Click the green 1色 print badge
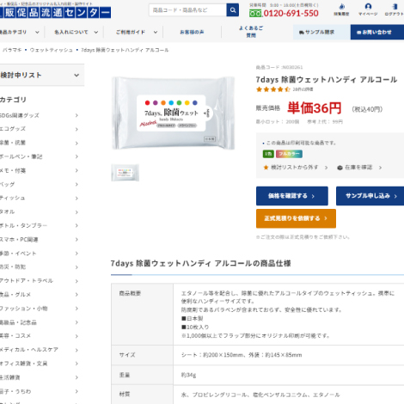This screenshot has width=404, height=404. point(268,154)
